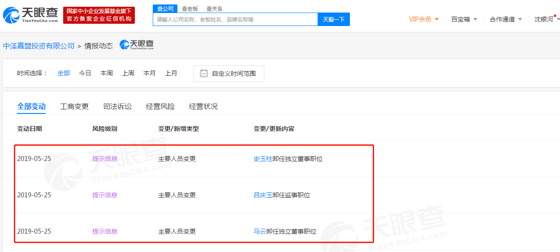Click 提示信息 in the 吕庆玉 row
This screenshot has height=252, width=560.
click(105, 195)
